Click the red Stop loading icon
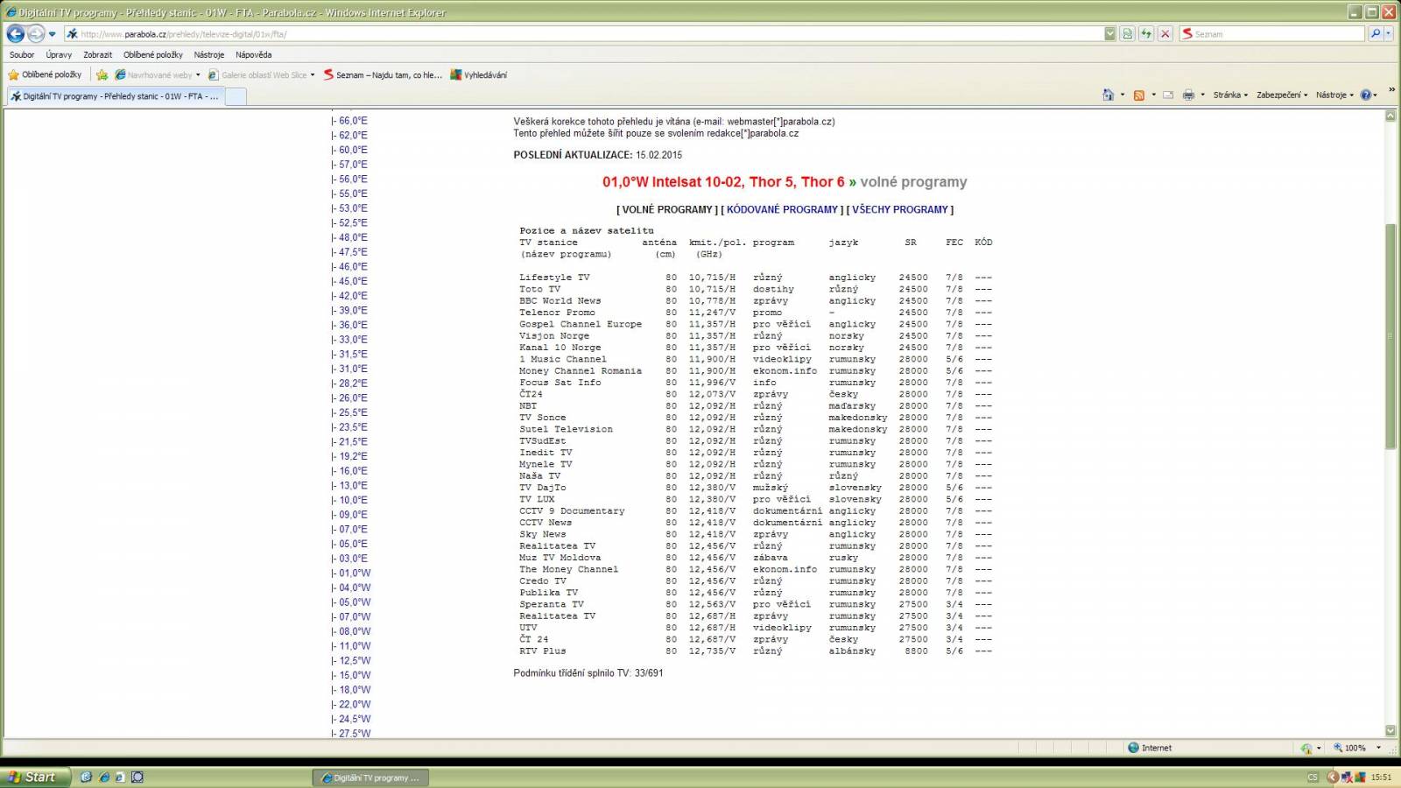1401x788 pixels. click(x=1165, y=34)
